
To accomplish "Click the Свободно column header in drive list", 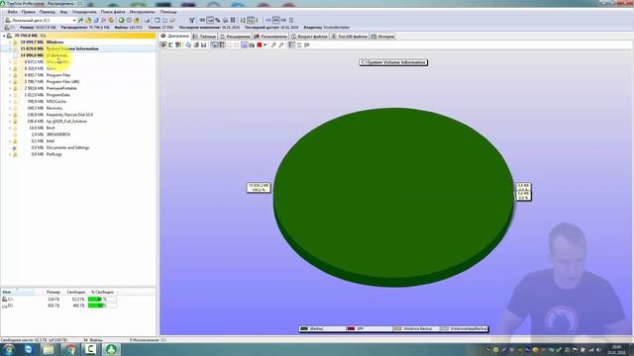I will 76,292.
